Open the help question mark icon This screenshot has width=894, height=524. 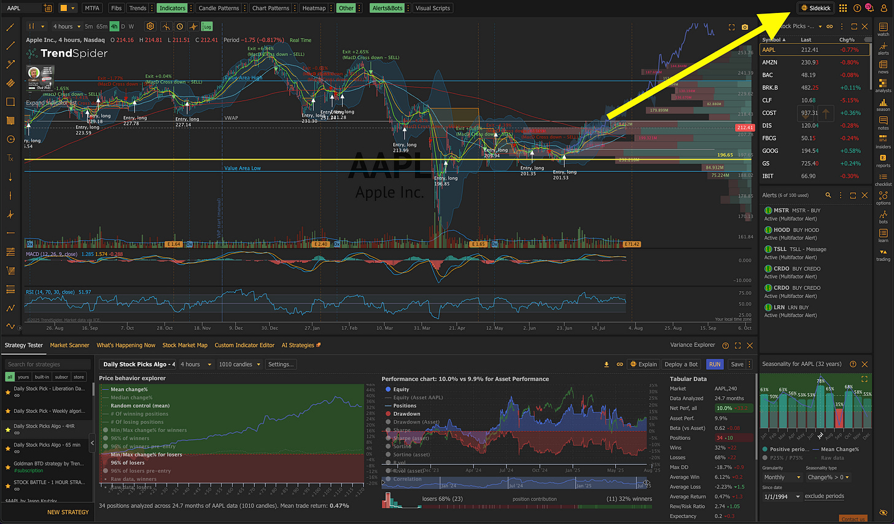pyautogui.click(x=857, y=8)
